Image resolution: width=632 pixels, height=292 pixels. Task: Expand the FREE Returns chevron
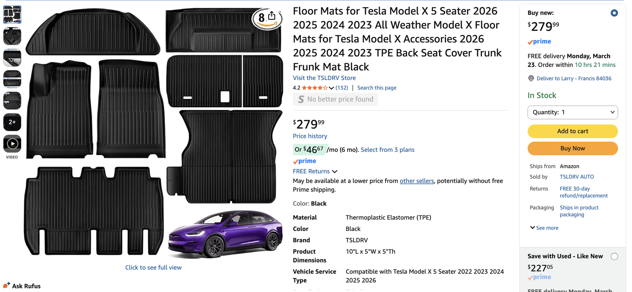coord(335,171)
